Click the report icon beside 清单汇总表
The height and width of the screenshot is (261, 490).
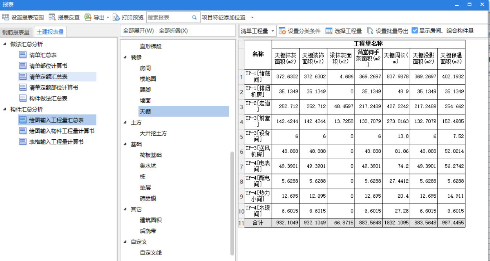[x=23, y=55]
